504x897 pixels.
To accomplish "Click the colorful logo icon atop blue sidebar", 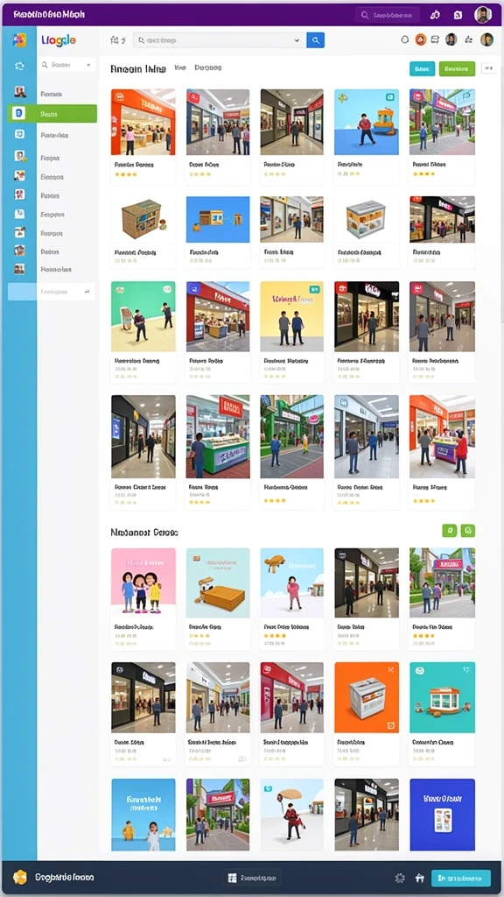I will [19, 40].
